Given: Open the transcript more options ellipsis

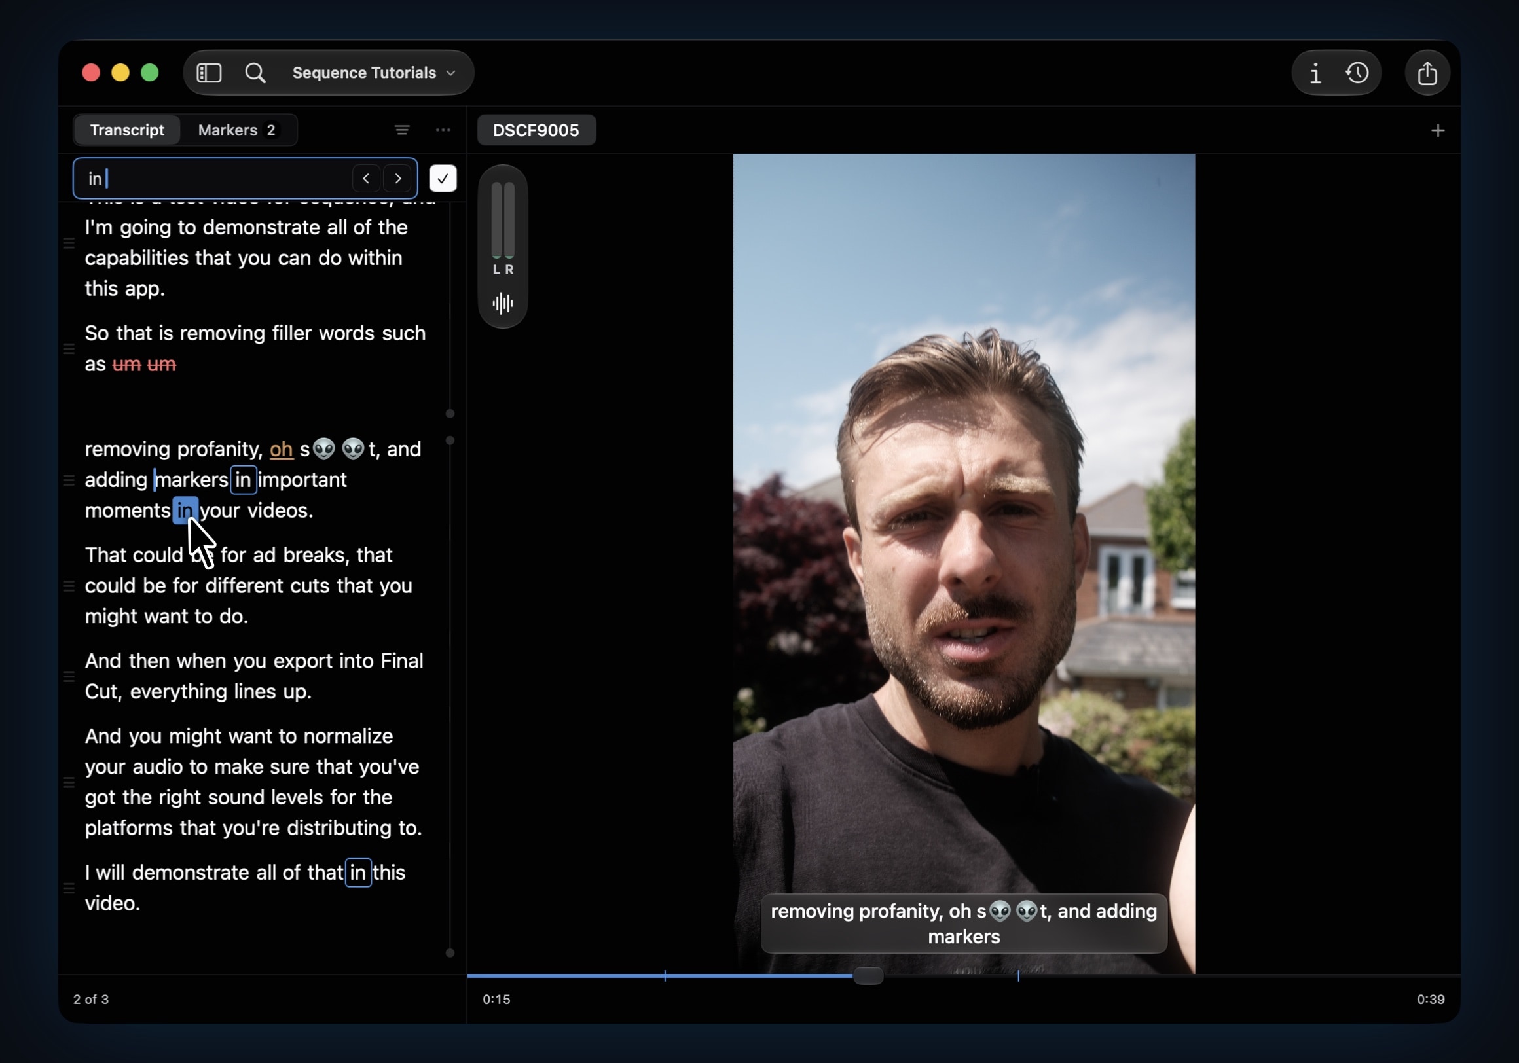Looking at the screenshot, I should [443, 130].
